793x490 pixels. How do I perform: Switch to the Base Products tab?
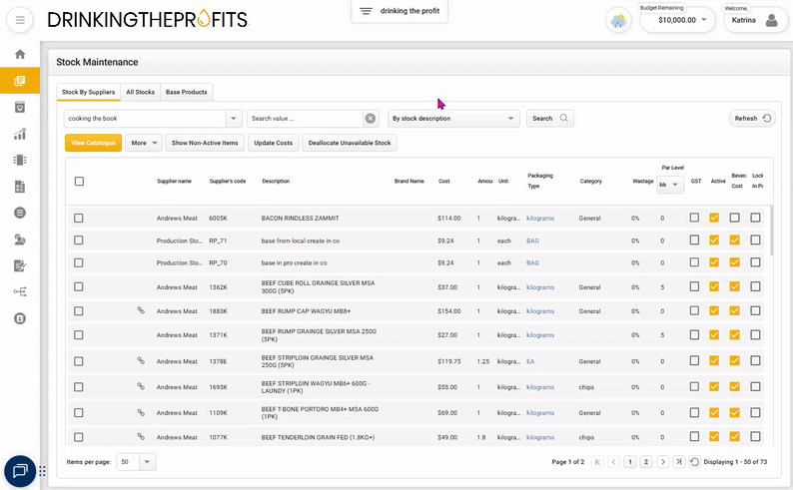click(x=187, y=92)
